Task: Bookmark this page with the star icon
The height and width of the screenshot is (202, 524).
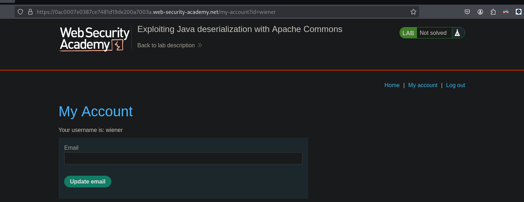Action: tap(413, 12)
